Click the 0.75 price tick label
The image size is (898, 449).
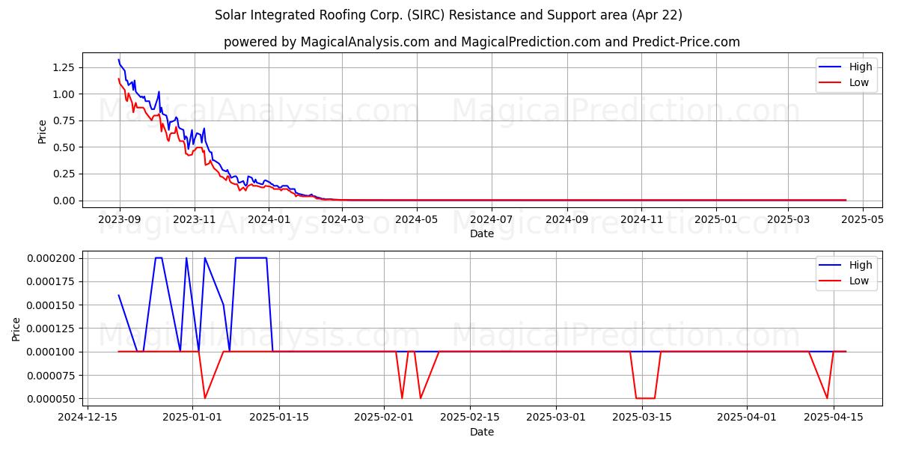click(x=64, y=120)
